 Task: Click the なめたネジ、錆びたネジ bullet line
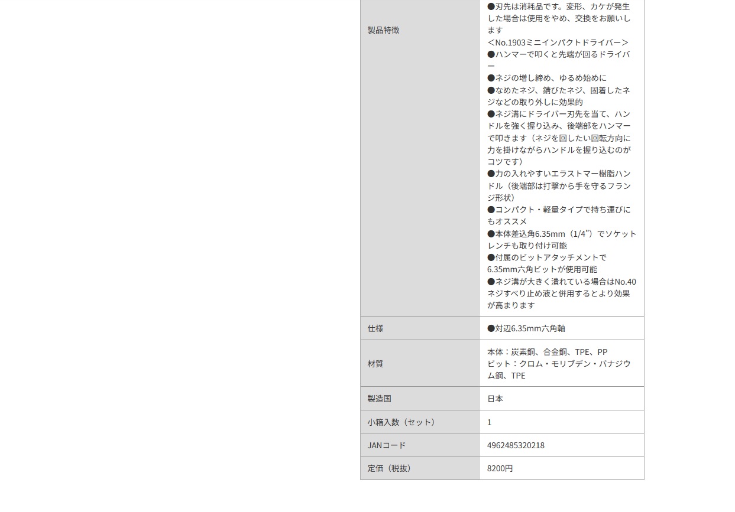click(558, 90)
